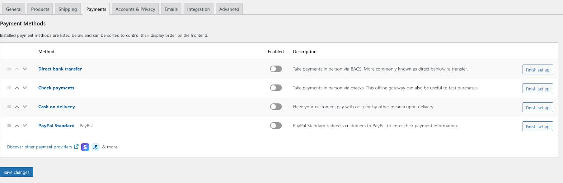Move Cash on delivery down
This screenshot has width=563, height=183.
coord(25,107)
